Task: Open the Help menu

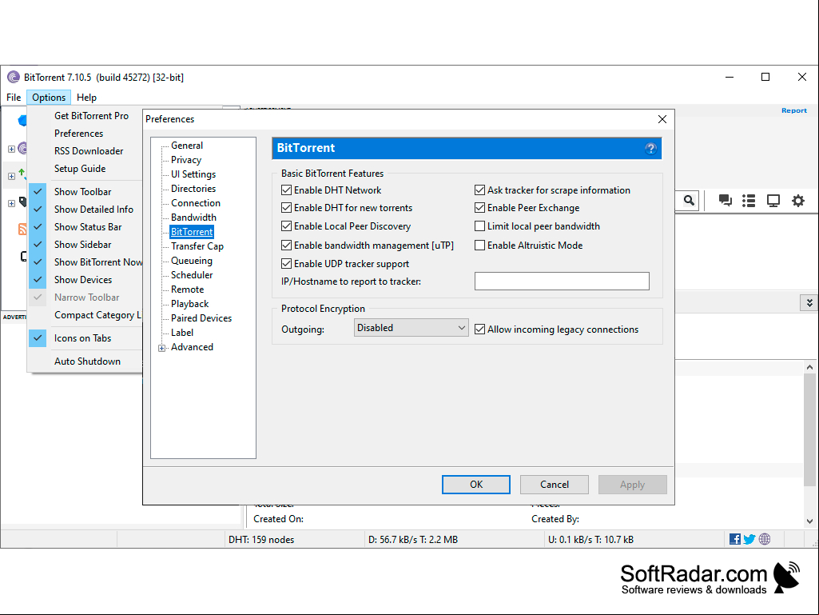Action: (x=87, y=98)
